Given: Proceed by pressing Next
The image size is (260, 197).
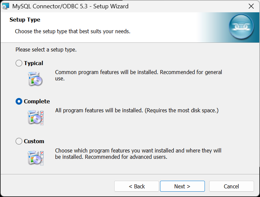Looking at the screenshot, I should click(x=182, y=186).
